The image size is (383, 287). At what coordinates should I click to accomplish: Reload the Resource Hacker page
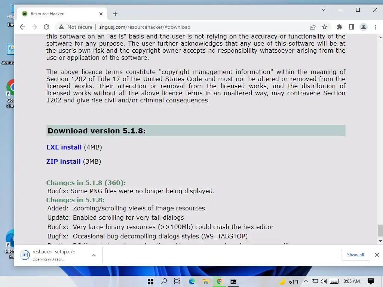[x=46, y=27]
